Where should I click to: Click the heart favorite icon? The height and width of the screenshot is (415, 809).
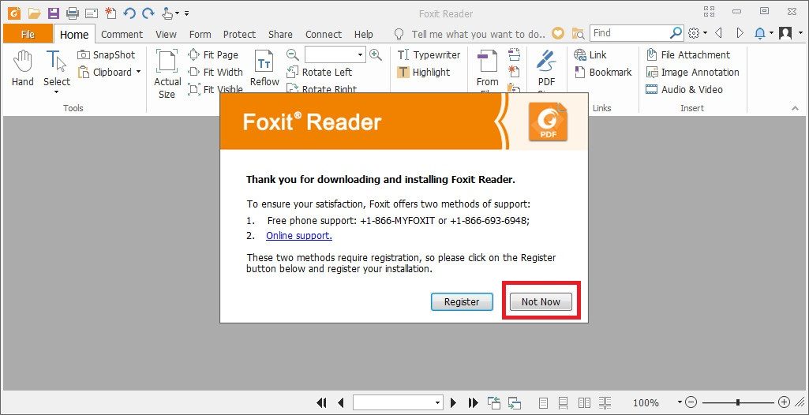(558, 33)
